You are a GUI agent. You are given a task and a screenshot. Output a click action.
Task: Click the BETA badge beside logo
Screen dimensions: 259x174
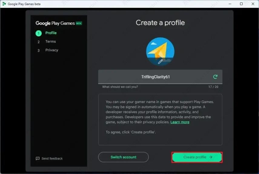[79, 23]
